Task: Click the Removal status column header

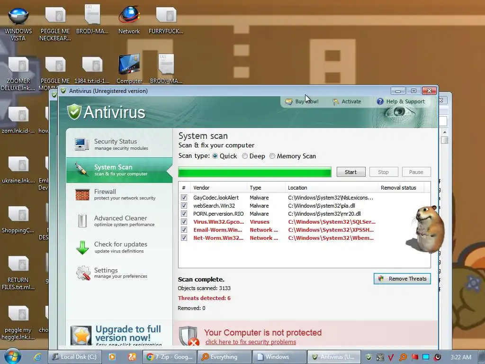Action: click(x=401, y=188)
